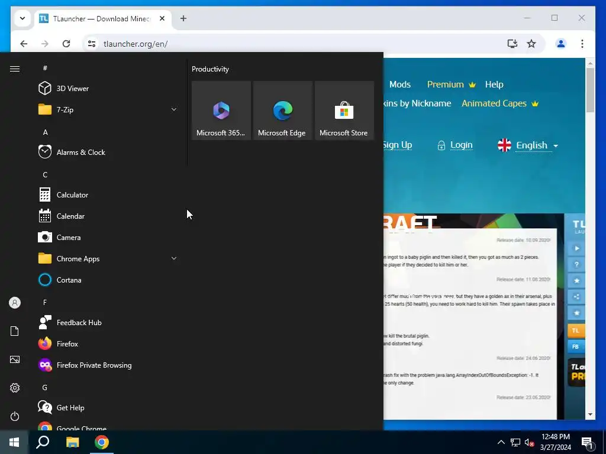
Task: Click the # section header
Action: pos(45,69)
